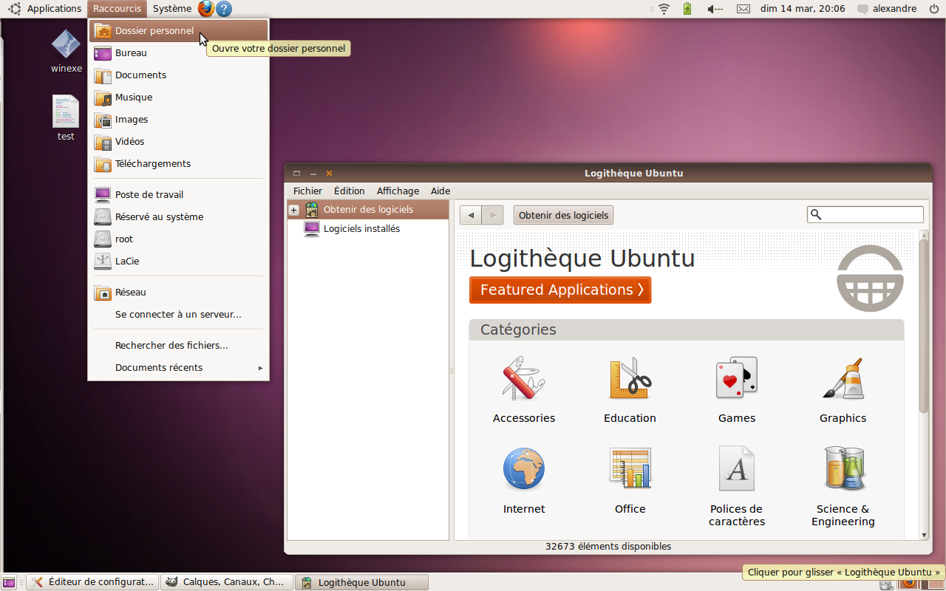Open the Accessories category
The height and width of the screenshot is (591, 946).
point(524,390)
